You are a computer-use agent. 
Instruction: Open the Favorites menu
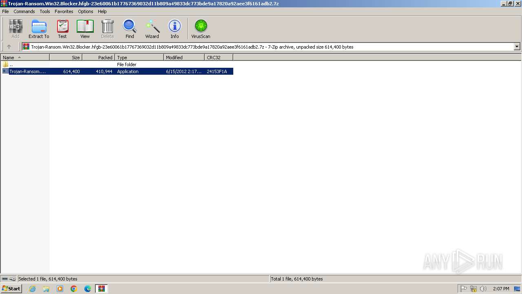[x=64, y=11]
